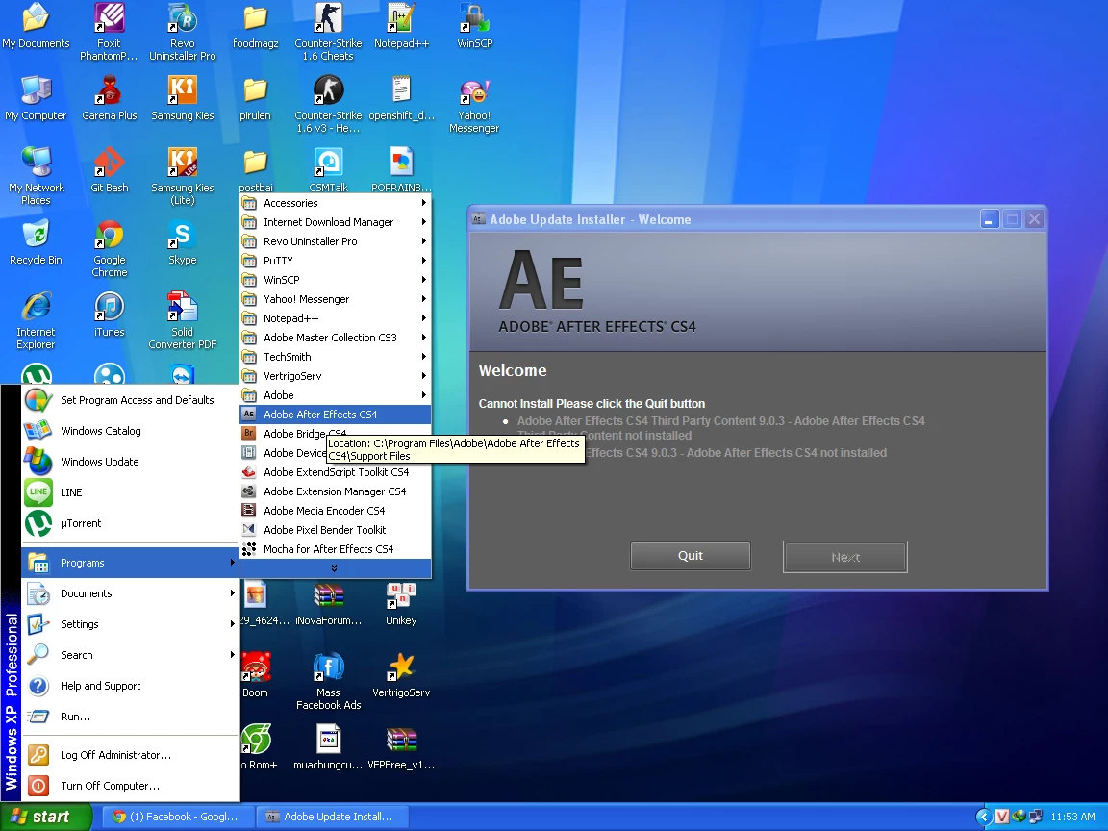The height and width of the screenshot is (831, 1108).
Task: Open Solid Converter PDF shortcut
Action: pos(183,320)
